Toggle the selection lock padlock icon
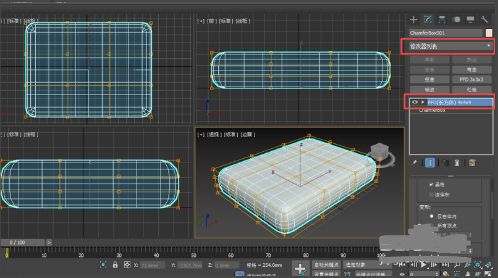Screen dimensions: 498x278 tap(116, 264)
